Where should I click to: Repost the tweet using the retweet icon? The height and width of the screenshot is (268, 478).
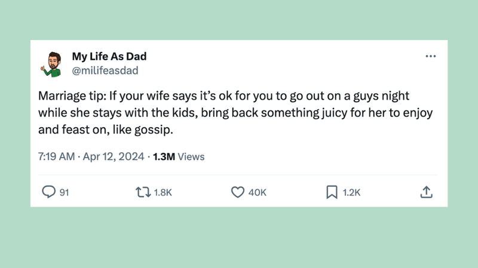point(143,192)
